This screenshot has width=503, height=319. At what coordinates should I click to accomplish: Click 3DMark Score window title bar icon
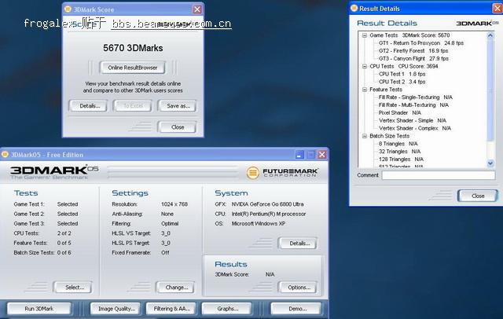(68, 9)
